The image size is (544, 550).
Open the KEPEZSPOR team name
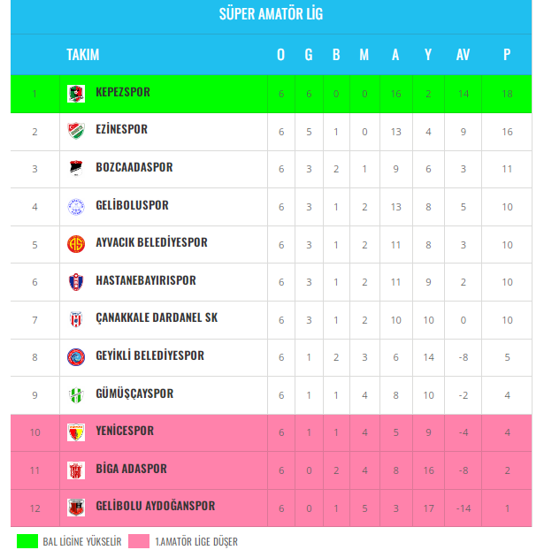coord(123,92)
